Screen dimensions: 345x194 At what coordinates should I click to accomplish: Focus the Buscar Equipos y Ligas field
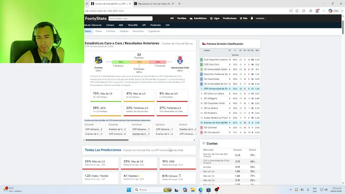pyautogui.click(x=130, y=18)
